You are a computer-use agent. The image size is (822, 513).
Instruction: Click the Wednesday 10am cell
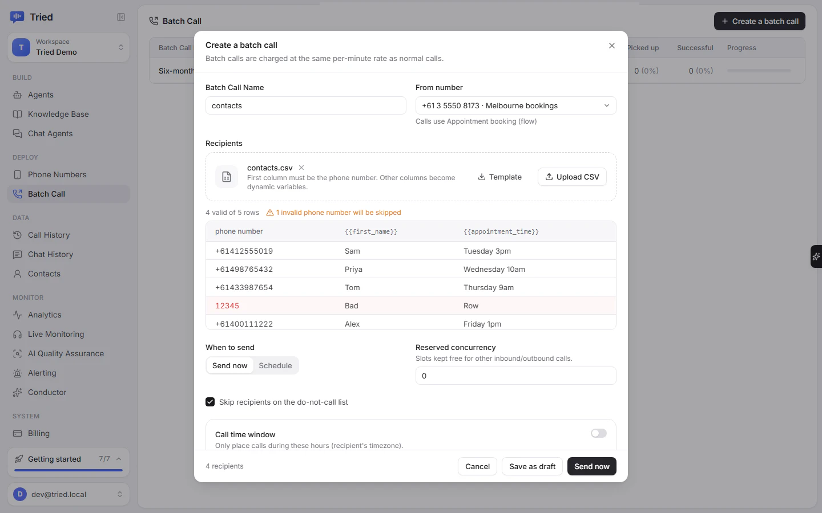[494, 270]
